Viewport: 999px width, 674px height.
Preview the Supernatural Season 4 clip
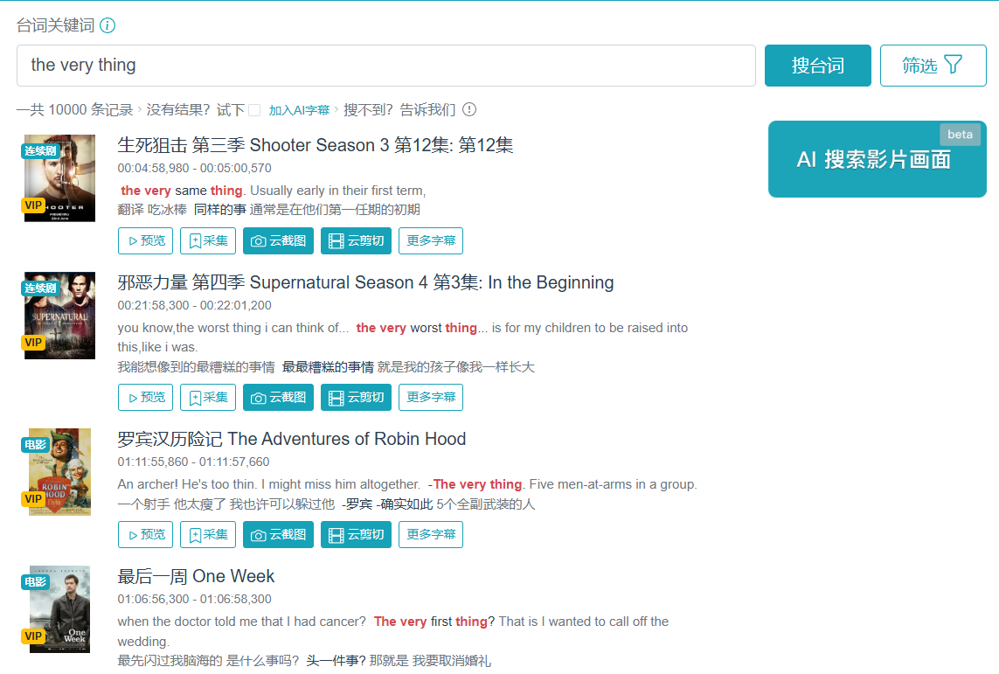pyautogui.click(x=145, y=398)
